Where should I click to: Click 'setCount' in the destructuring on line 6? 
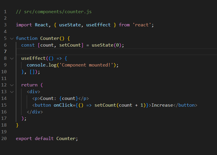[x=70, y=45]
